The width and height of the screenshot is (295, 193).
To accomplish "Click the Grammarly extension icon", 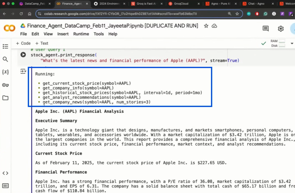I will point(265,14).
